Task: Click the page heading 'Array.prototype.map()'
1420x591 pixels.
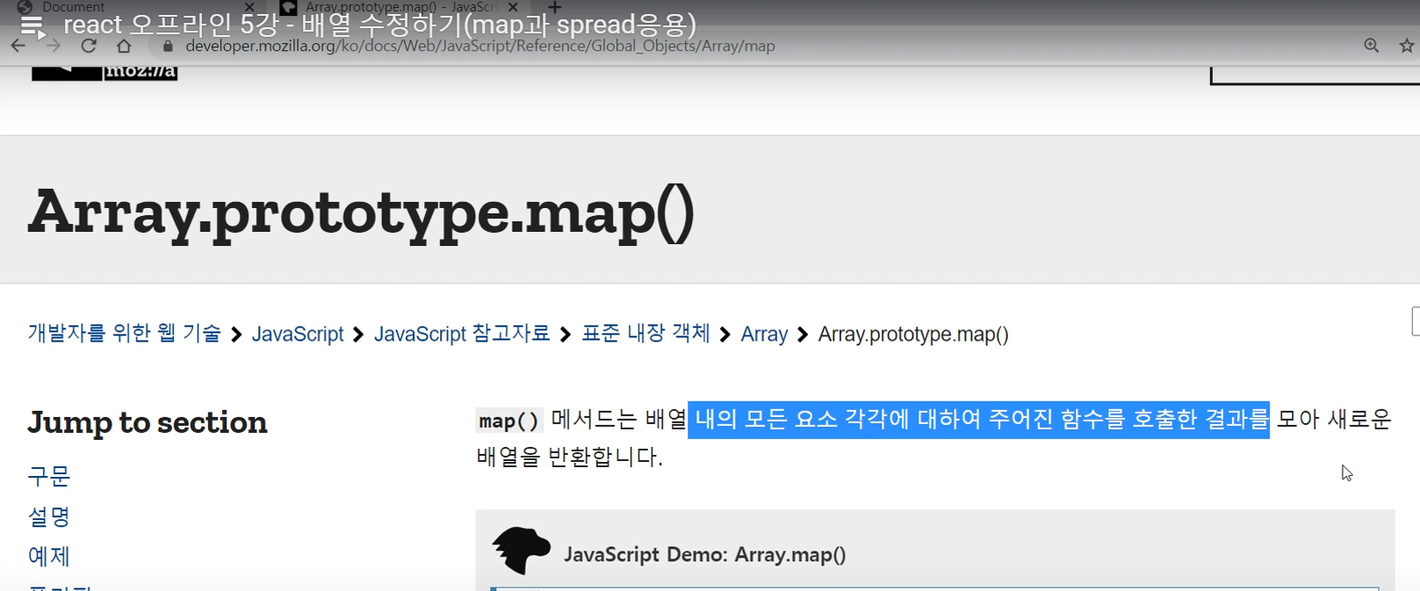Action: (361, 213)
